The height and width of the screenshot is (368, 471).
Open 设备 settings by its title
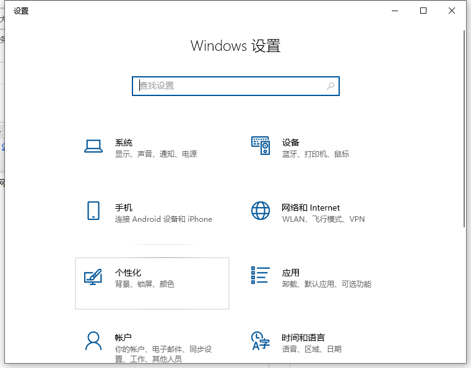tap(291, 142)
